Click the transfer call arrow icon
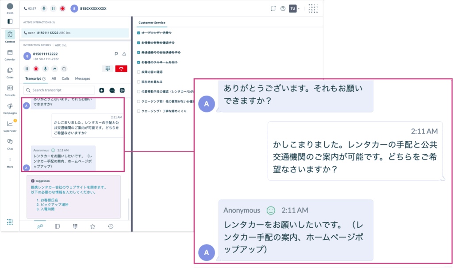Viewport: 453px width, 268px height. 54,69
